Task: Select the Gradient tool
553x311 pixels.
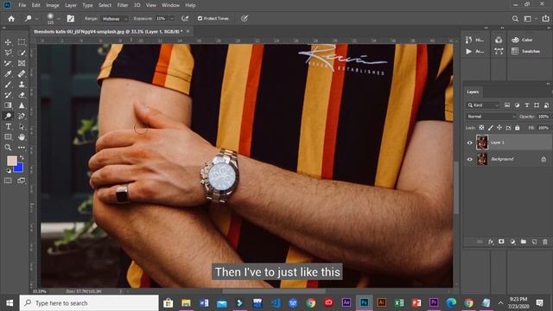Action: click(x=8, y=105)
